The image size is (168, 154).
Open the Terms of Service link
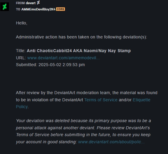tap(101, 100)
